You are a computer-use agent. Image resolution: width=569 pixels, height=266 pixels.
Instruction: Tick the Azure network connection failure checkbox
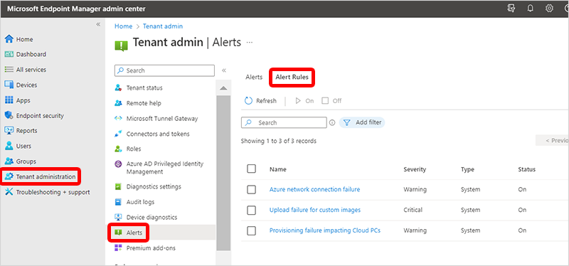(x=251, y=189)
